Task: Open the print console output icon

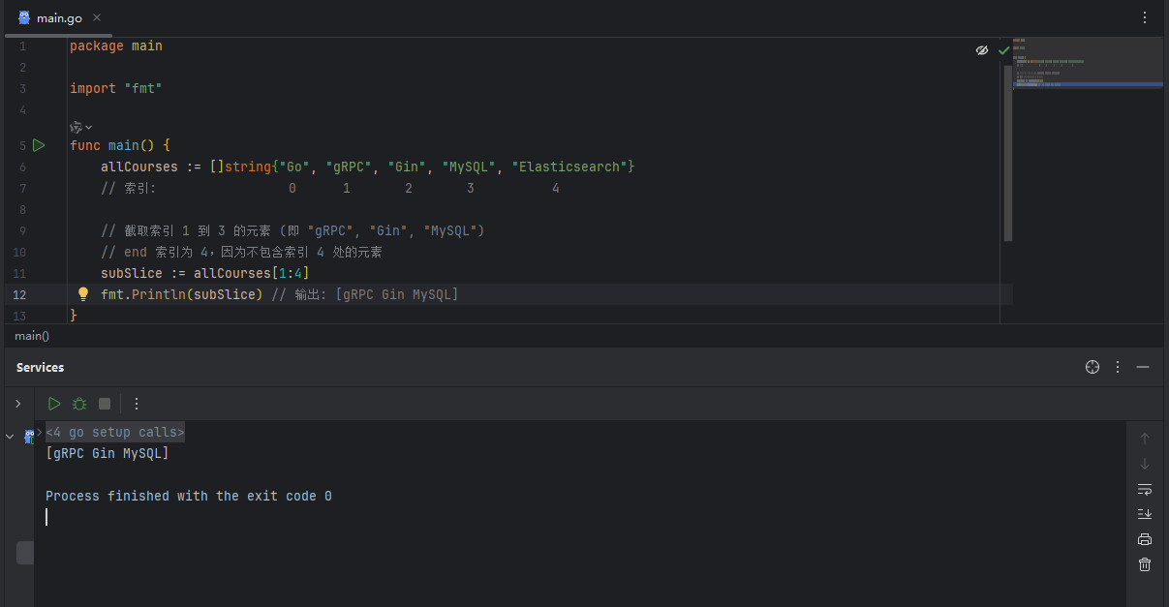Action: click(x=1145, y=539)
